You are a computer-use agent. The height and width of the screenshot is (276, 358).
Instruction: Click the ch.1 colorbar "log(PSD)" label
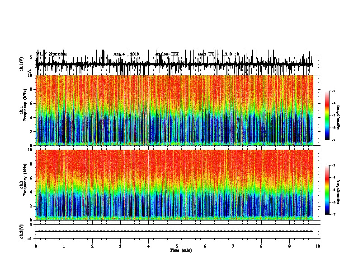(x=339, y=117)
